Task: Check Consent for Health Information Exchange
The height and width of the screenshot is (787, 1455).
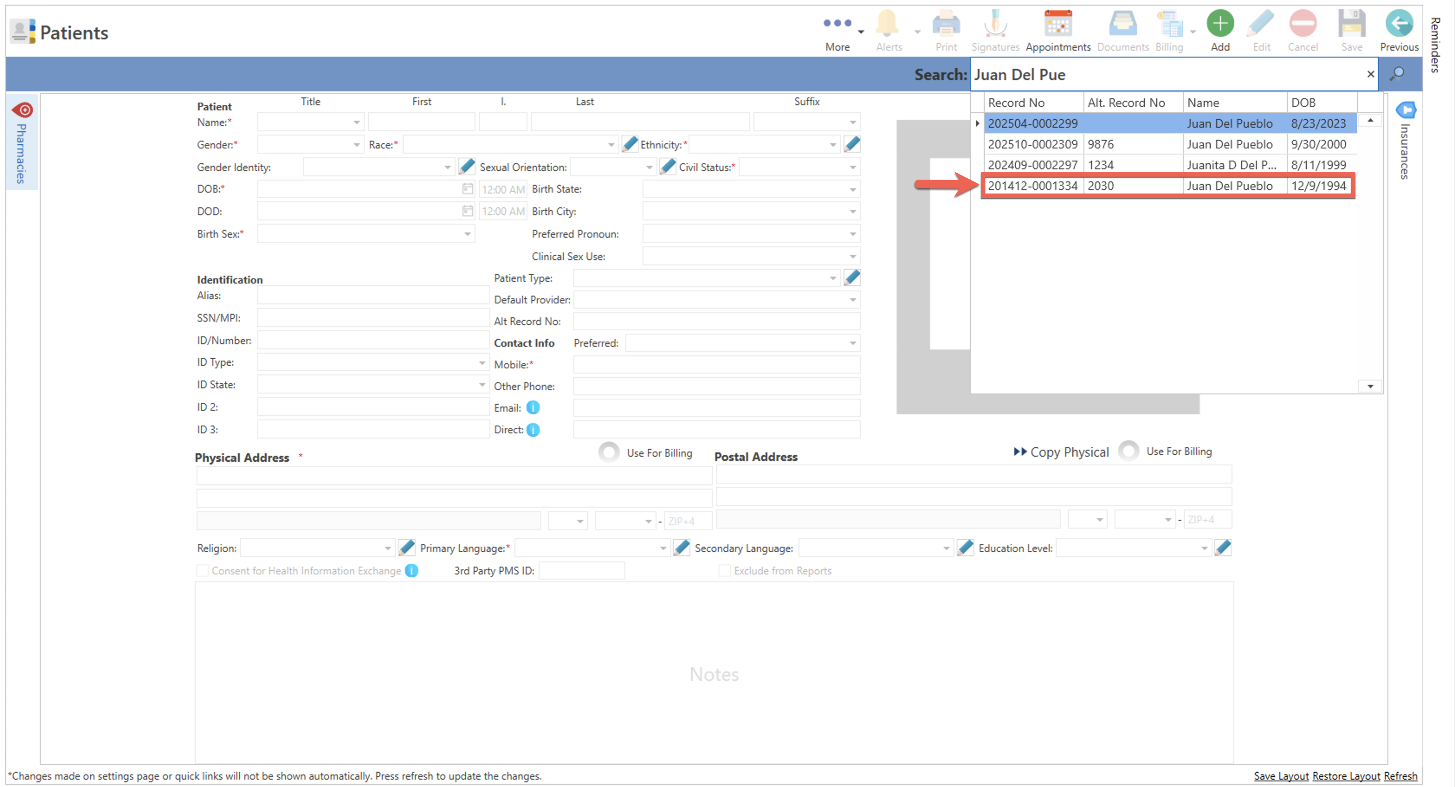Action: pos(202,571)
